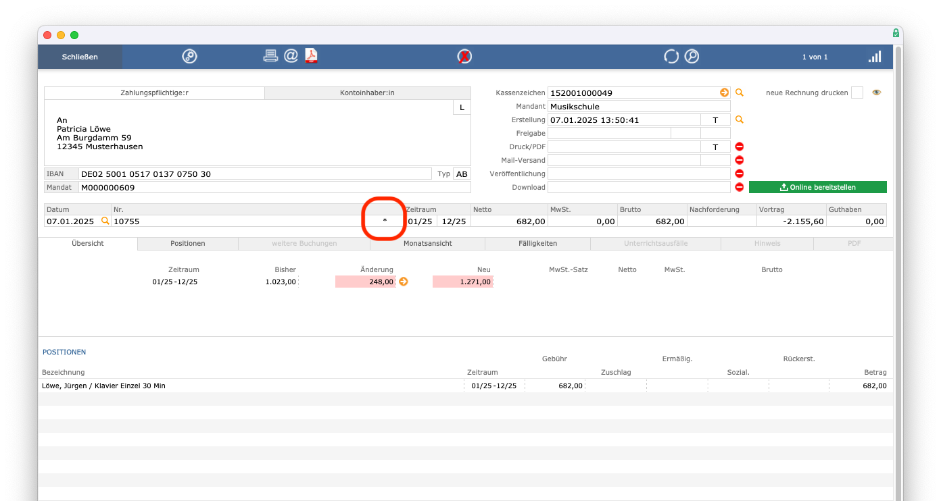The height and width of the screenshot is (501, 941).
Task: Click the green Online bereitstellen button
Action: pos(817,187)
